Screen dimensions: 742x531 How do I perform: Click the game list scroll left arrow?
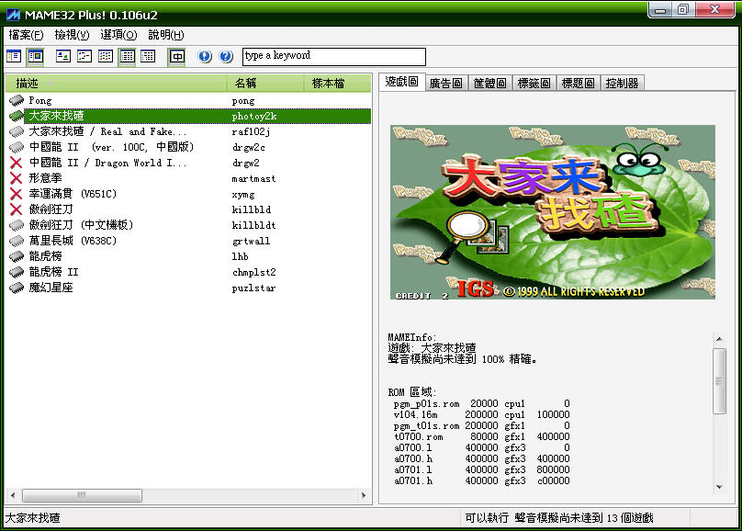(x=13, y=495)
